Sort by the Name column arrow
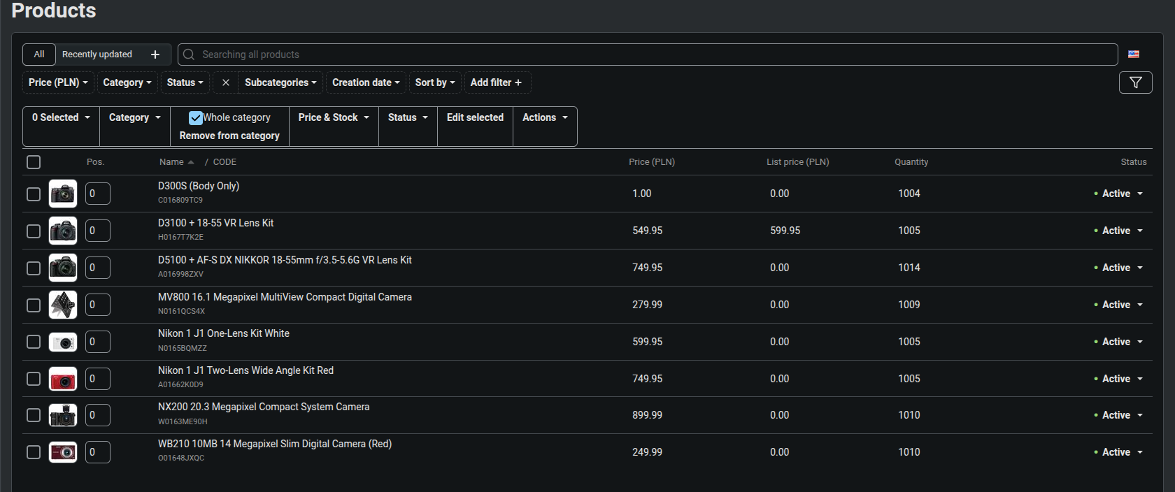This screenshot has height=492, width=1175. click(191, 162)
